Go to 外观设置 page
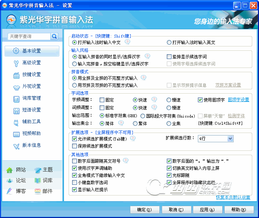 coord(32,86)
